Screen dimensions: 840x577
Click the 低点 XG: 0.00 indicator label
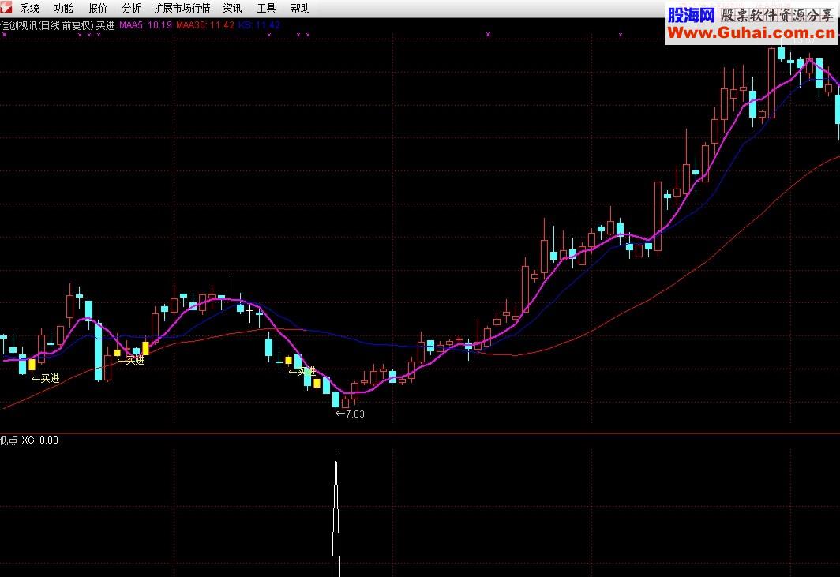pyautogui.click(x=29, y=440)
